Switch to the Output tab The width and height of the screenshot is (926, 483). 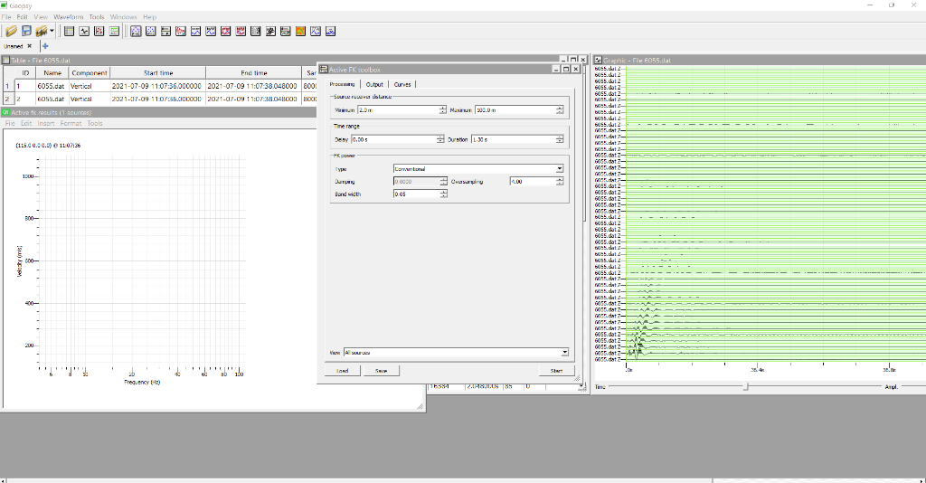click(374, 84)
